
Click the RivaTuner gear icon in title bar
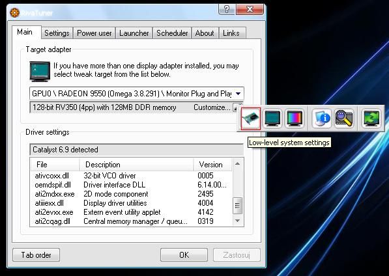[14, 12]
